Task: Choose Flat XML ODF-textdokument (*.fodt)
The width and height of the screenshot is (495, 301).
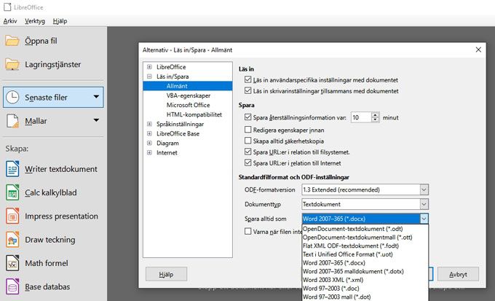Action: click(x=365, y=246)
